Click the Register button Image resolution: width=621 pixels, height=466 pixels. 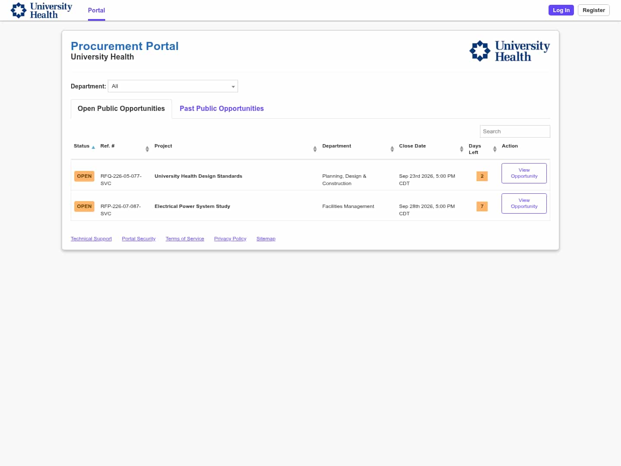click(x=594, y=10)
